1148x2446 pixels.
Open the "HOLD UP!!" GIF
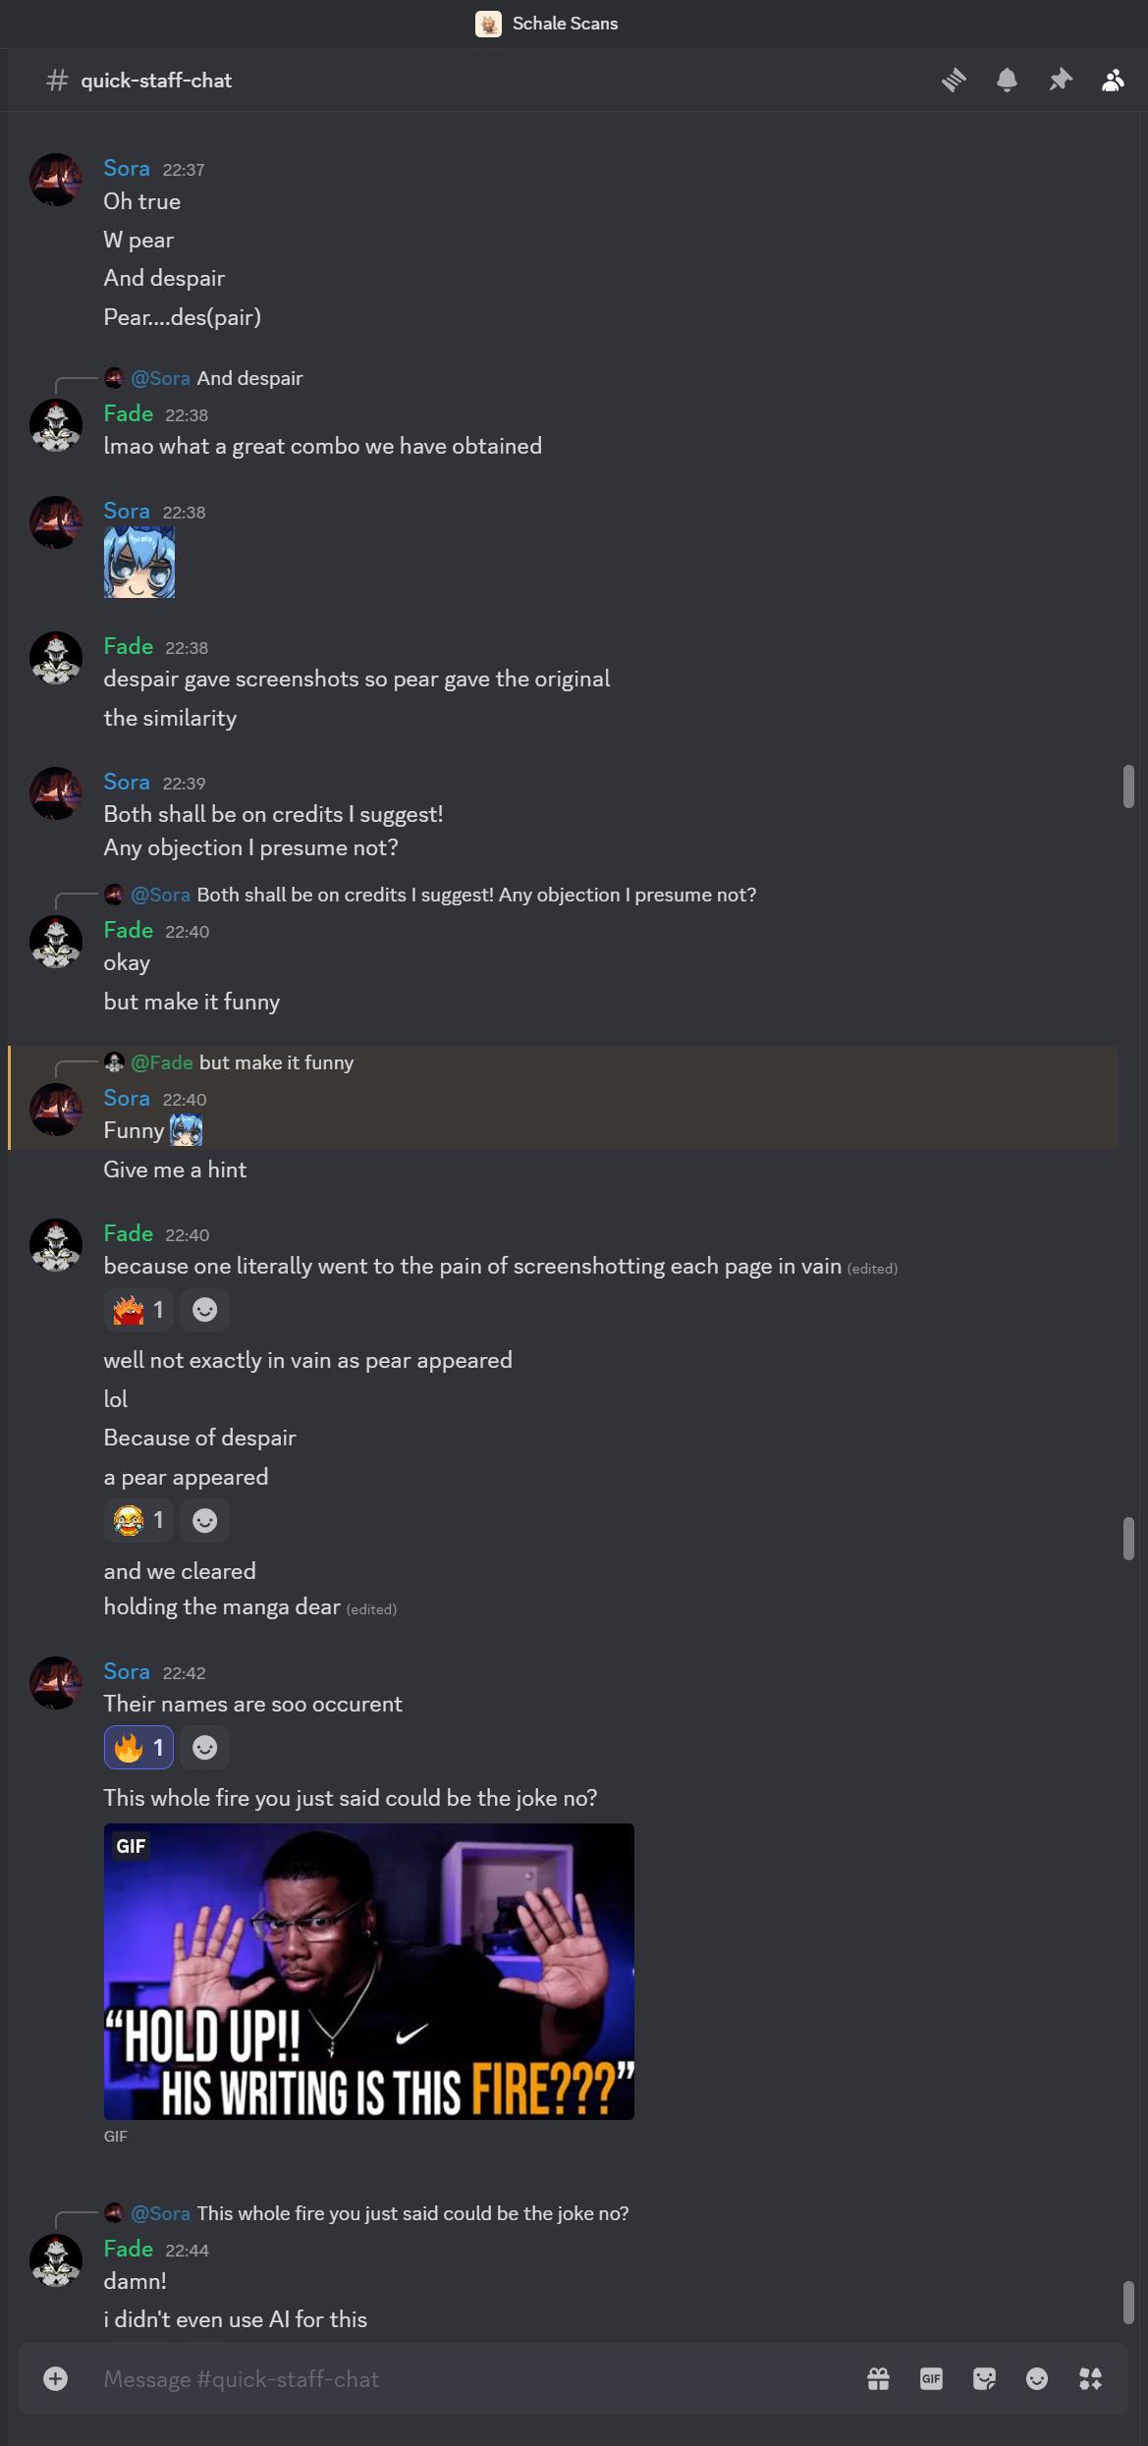coord(368,1970)
